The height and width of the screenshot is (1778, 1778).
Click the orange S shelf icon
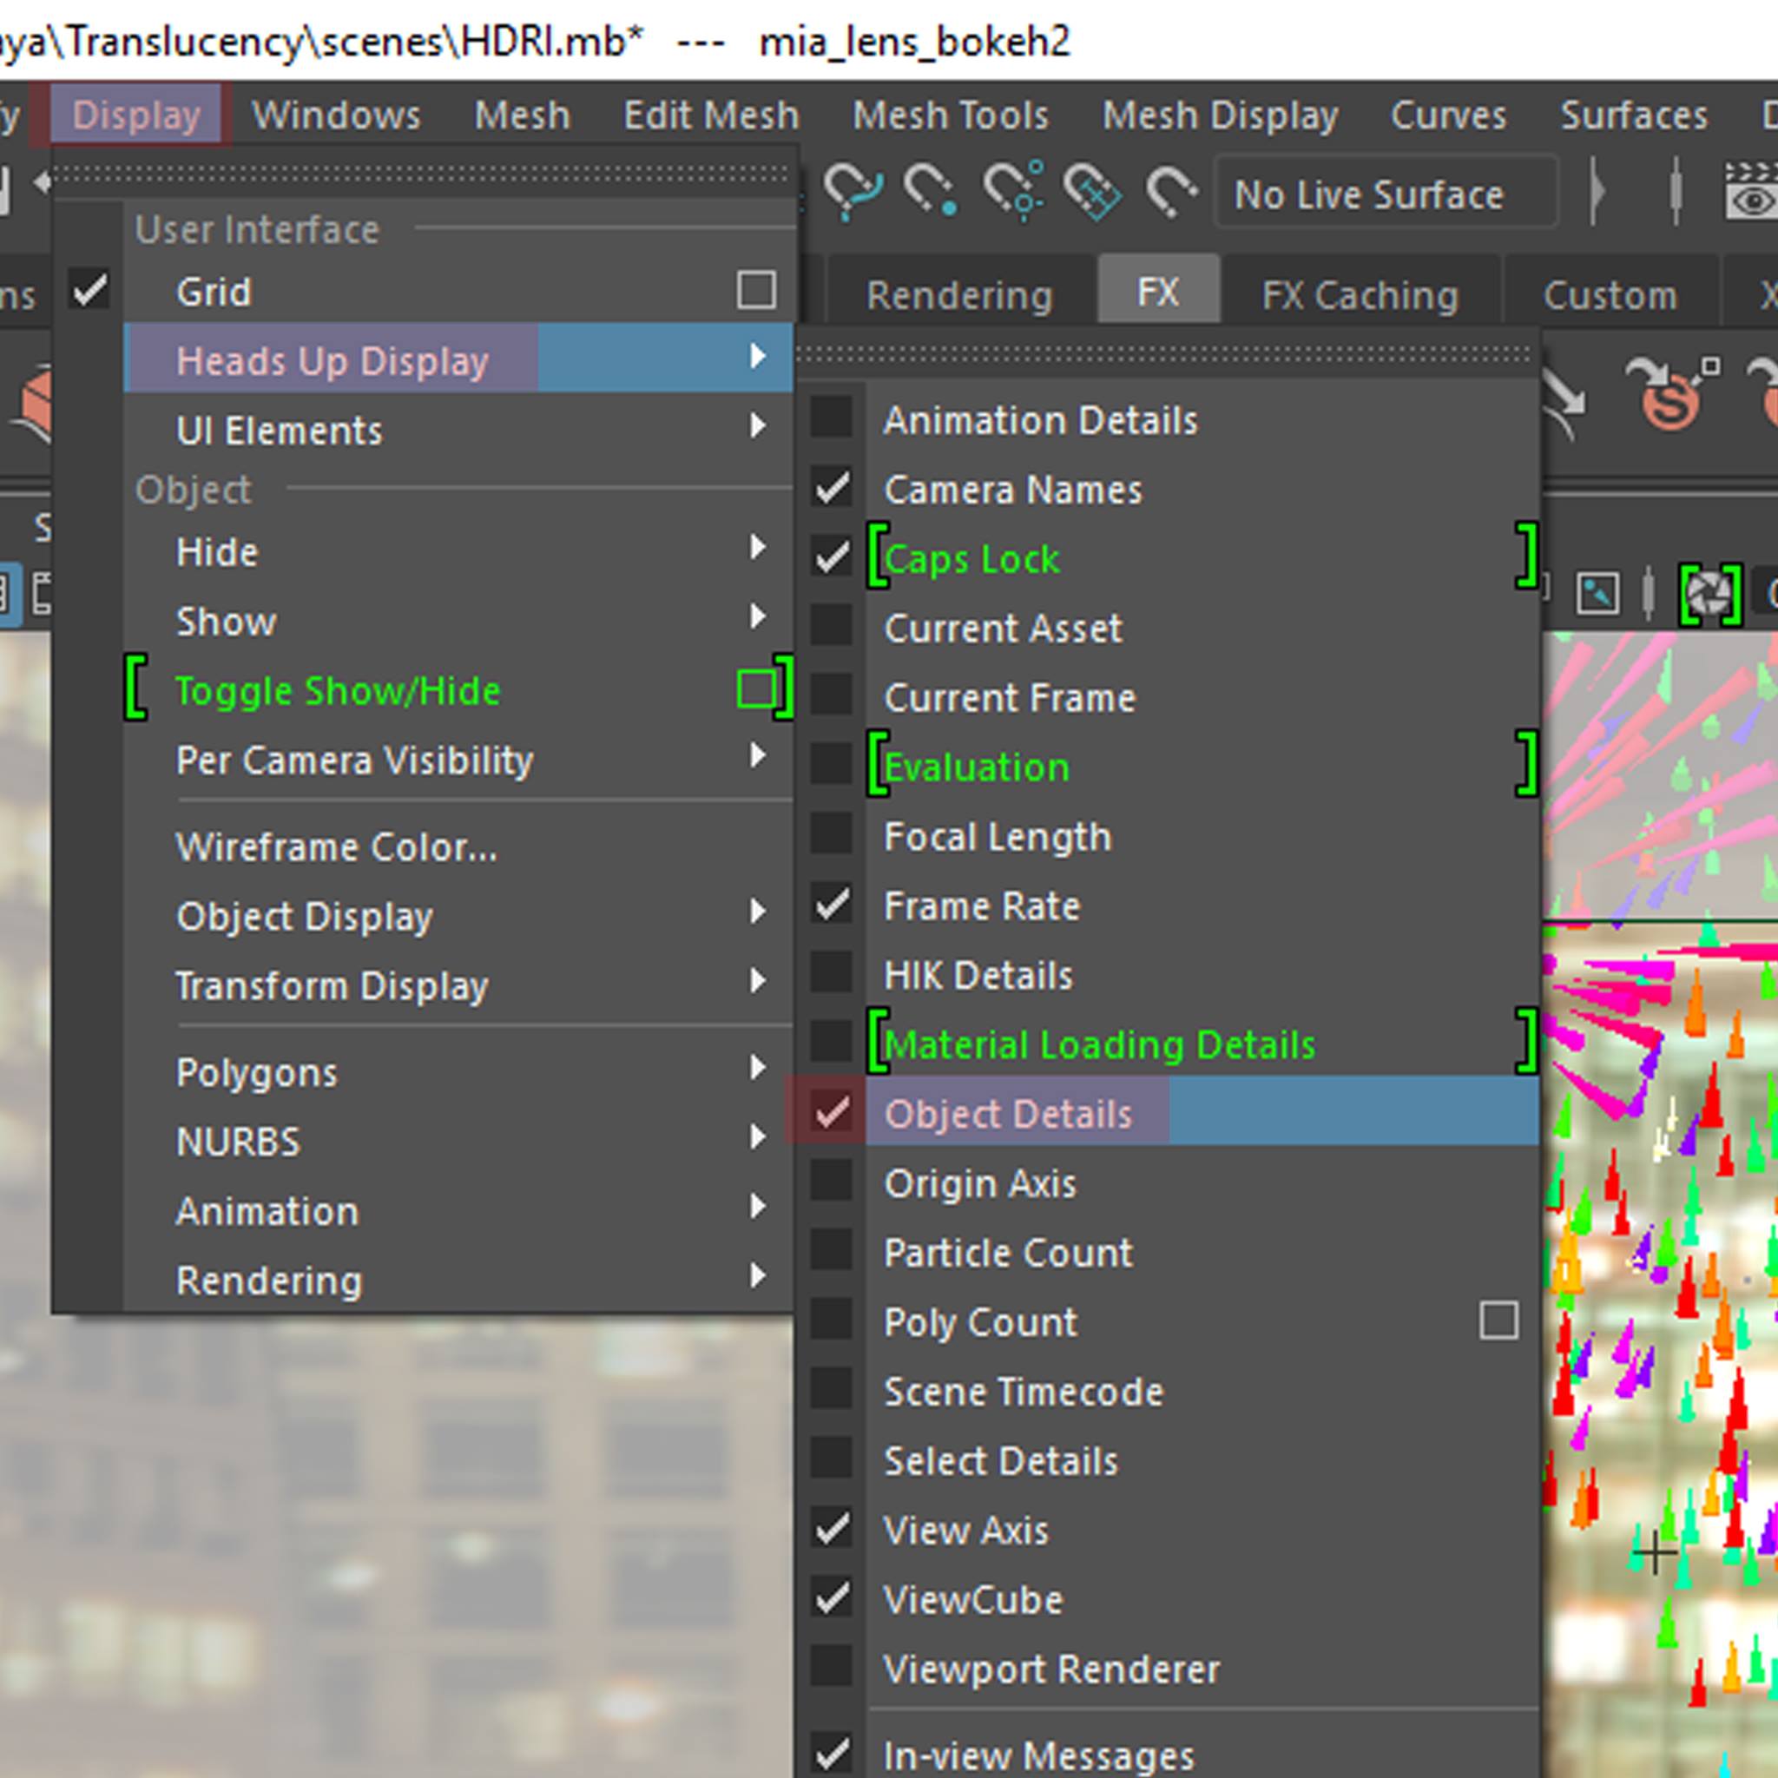(1669, 398)
